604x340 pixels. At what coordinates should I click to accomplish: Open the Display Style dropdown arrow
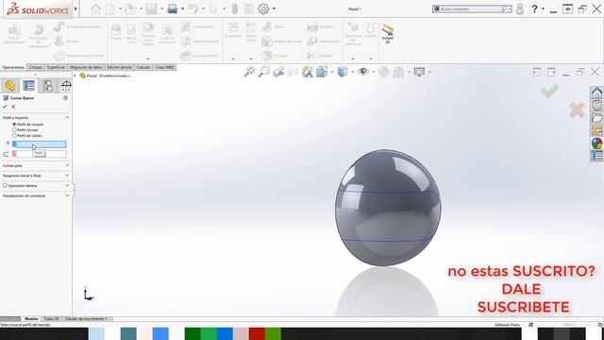pos(352,72)
